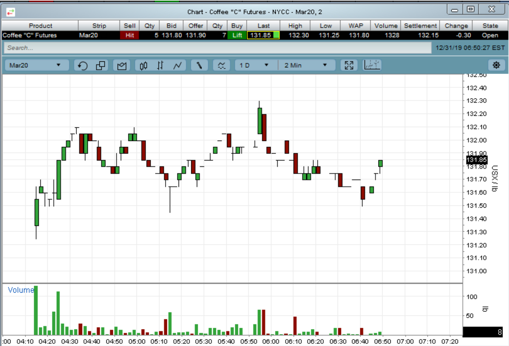Click the offer price 131.90
509x346 pixels.
(x=196, y=35)
